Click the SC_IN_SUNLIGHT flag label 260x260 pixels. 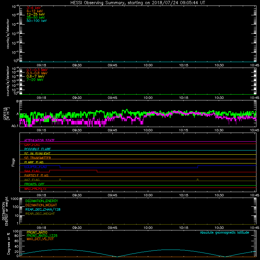(x=37, y=153)
